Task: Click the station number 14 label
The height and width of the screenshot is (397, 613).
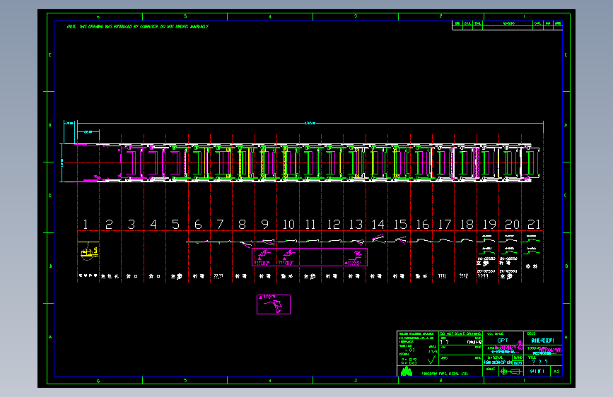Action: point(378,225)
